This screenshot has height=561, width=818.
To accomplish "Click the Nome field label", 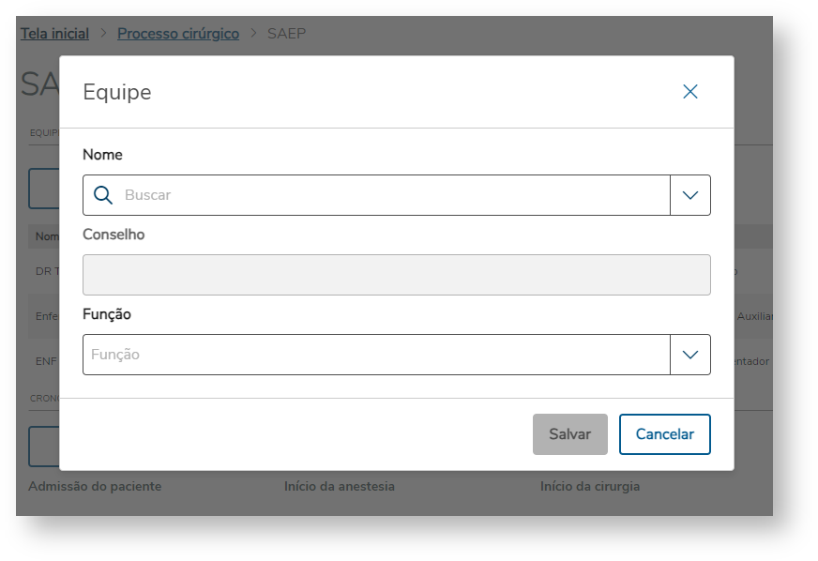I will (102, 155).
